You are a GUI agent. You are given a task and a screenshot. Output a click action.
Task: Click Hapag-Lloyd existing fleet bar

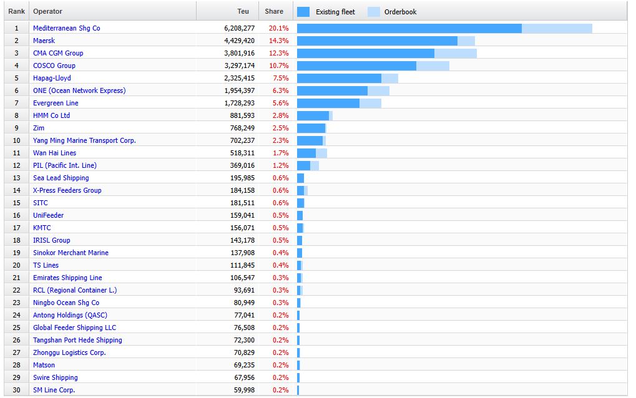pos(339,78)
